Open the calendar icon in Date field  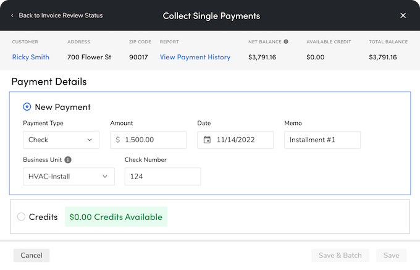pos(207,140)
